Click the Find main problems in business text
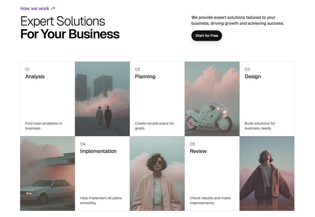Screen dimensions: 315x217 (x=44, y=126)
